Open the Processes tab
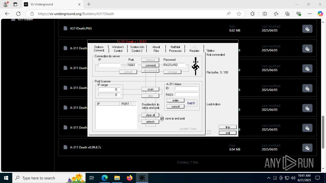 click(x=175, y=51)
